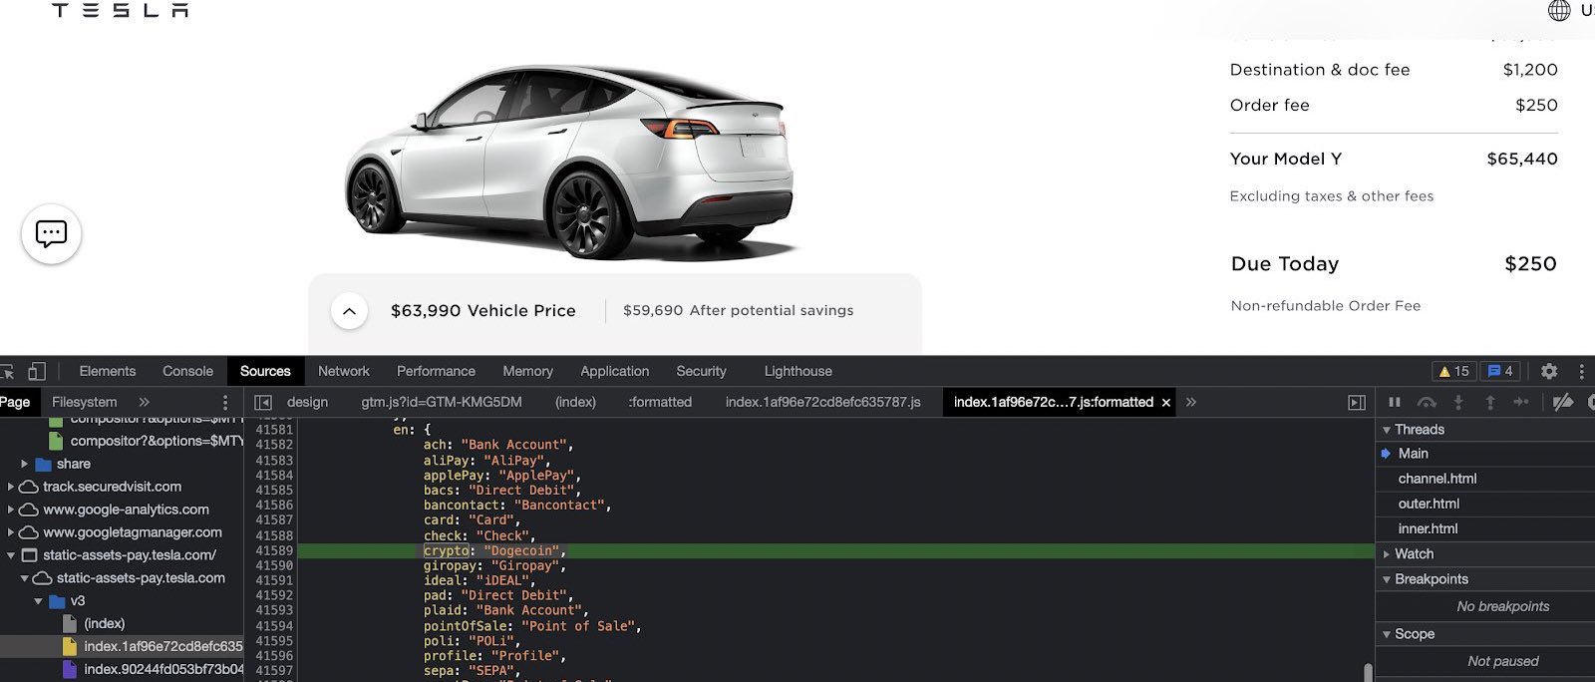Collapse the v3 folder arrow
The height and width of the screenshot is (682, 1595).
click(39, 601)
